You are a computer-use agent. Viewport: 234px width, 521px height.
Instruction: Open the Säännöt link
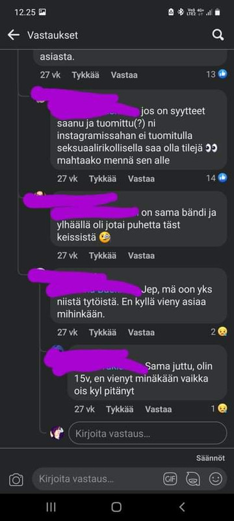click(x=211, y=458)
